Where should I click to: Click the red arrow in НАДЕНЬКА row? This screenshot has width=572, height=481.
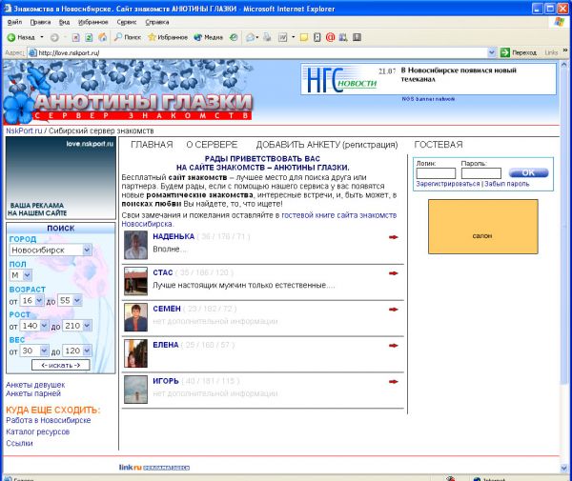click(x=393, y=237)
